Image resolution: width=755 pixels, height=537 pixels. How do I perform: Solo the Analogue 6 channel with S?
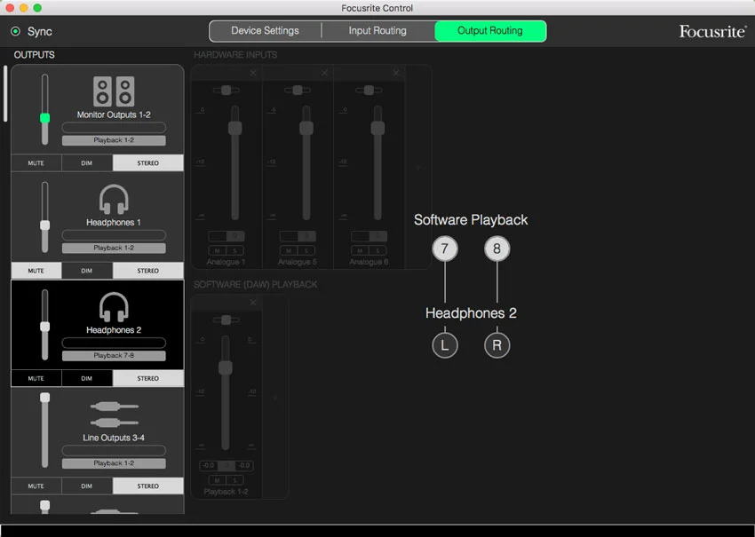[377, 250]
